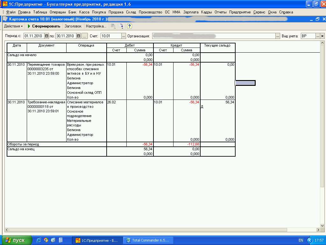The width and height of the screenshot is (326, 245).
Task: Click the EN language indicator
Action: (x=301, y=241)
